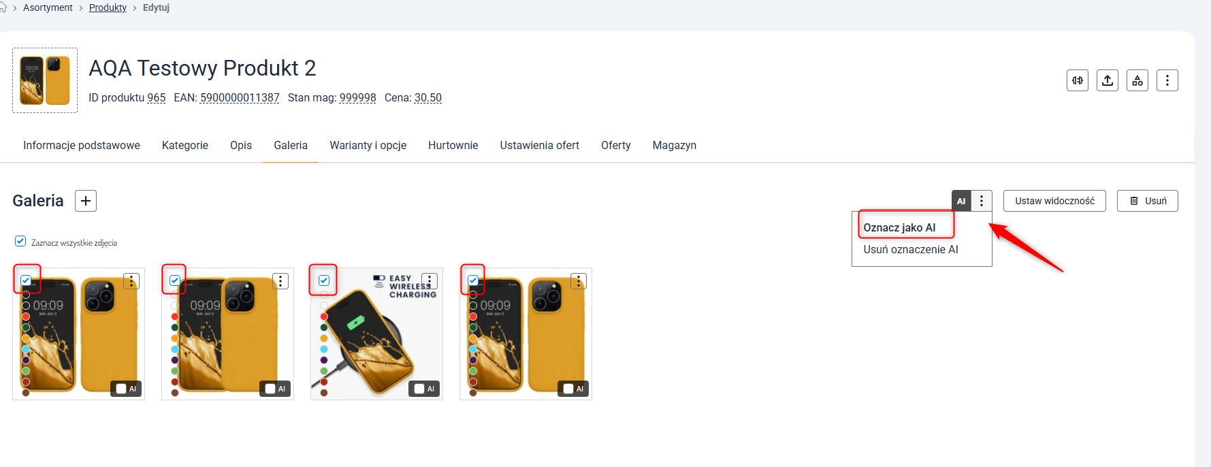
Task: Uncheck Zaznacz wszystkie zdjęcia checkbox
Action: point(20,241)
